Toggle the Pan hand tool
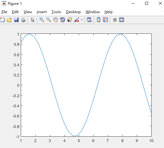The height and width of the screenshot is (148, 164). [x=56, y=20]
